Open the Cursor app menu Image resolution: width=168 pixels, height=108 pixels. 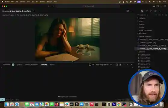[x=7, y=2]
